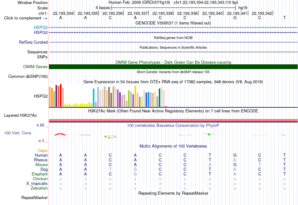Screen dimensions: 298x205
Task: Click the cyan bar in GTEx expression chart
Action: pos(93,98)
